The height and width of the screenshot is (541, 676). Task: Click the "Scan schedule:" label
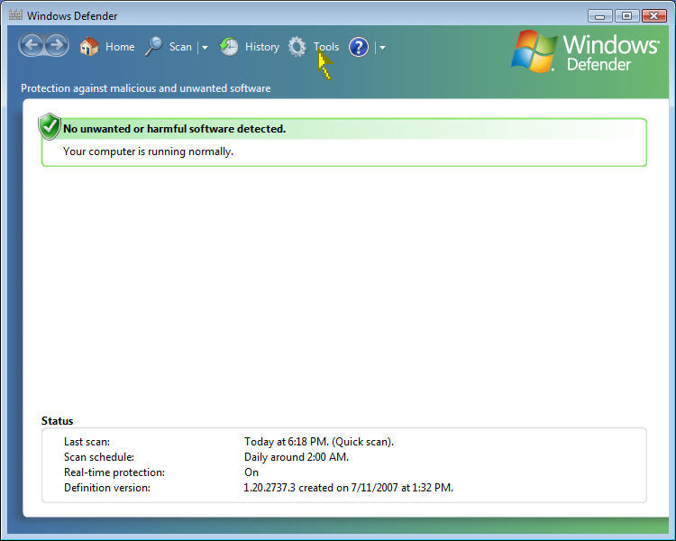pyautogui.click(x=99, y=457)
